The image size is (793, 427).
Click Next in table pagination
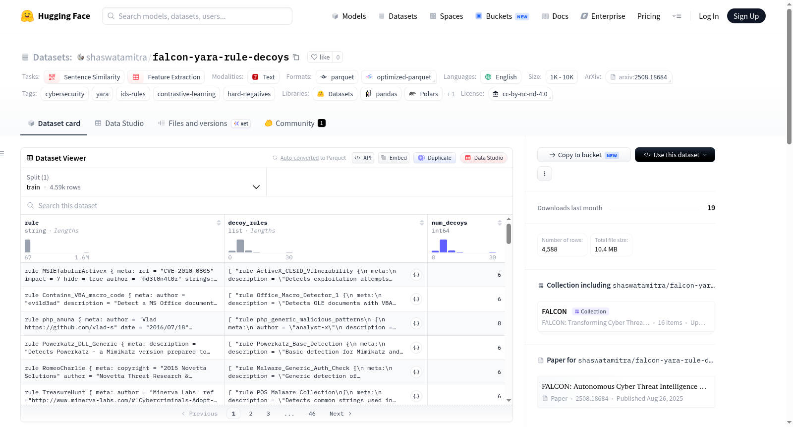[340, 414]
